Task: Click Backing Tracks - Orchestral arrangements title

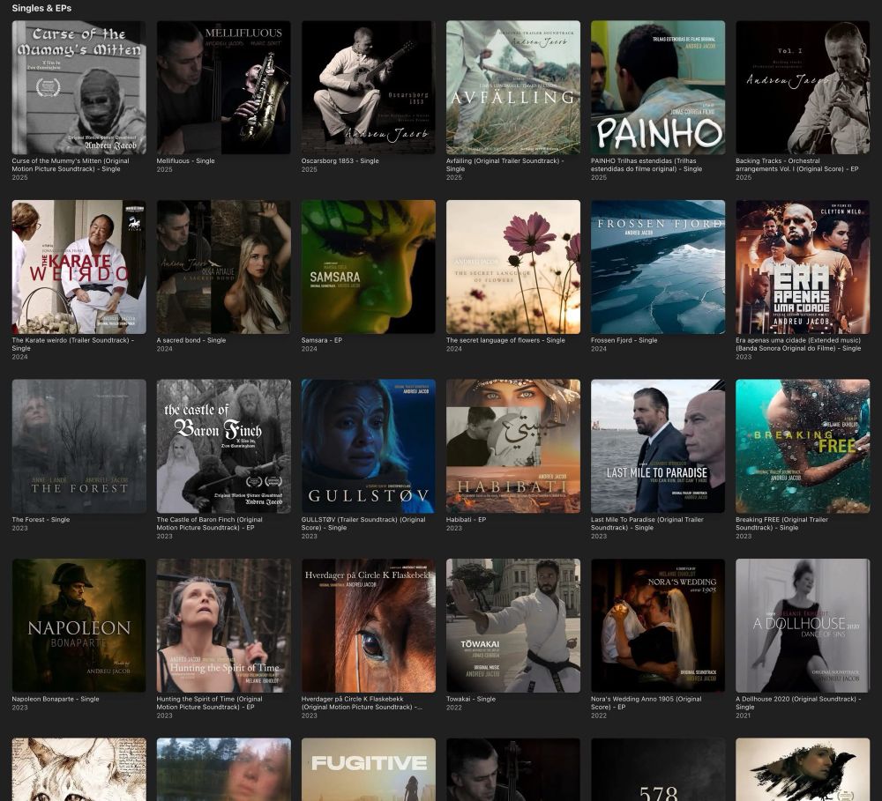Action: [x=797, y=165]
